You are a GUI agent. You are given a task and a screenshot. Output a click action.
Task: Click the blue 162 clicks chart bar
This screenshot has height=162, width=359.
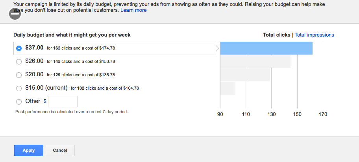[266, 48]
